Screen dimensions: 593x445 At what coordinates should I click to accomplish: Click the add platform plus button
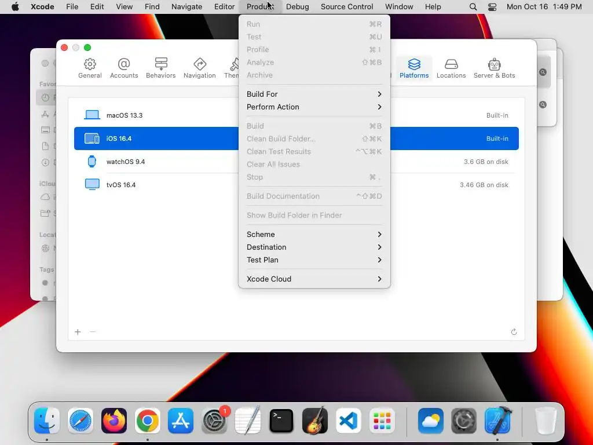point(78,332)
